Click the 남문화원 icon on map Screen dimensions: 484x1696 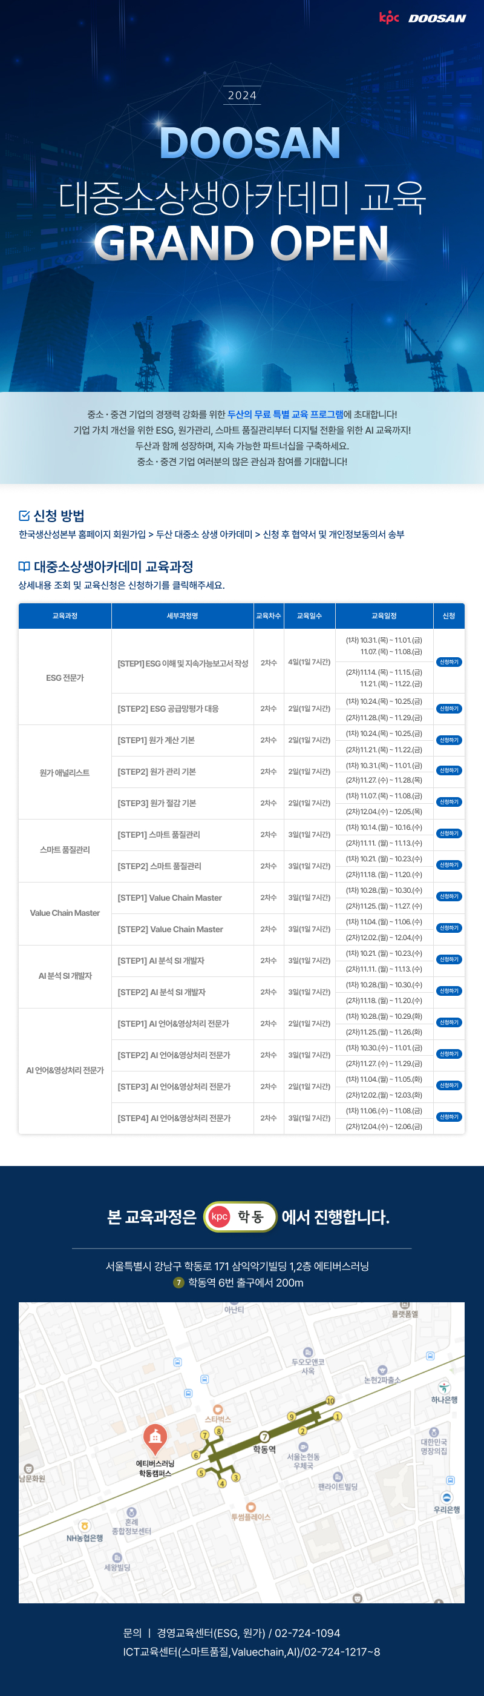[28, 1469]
